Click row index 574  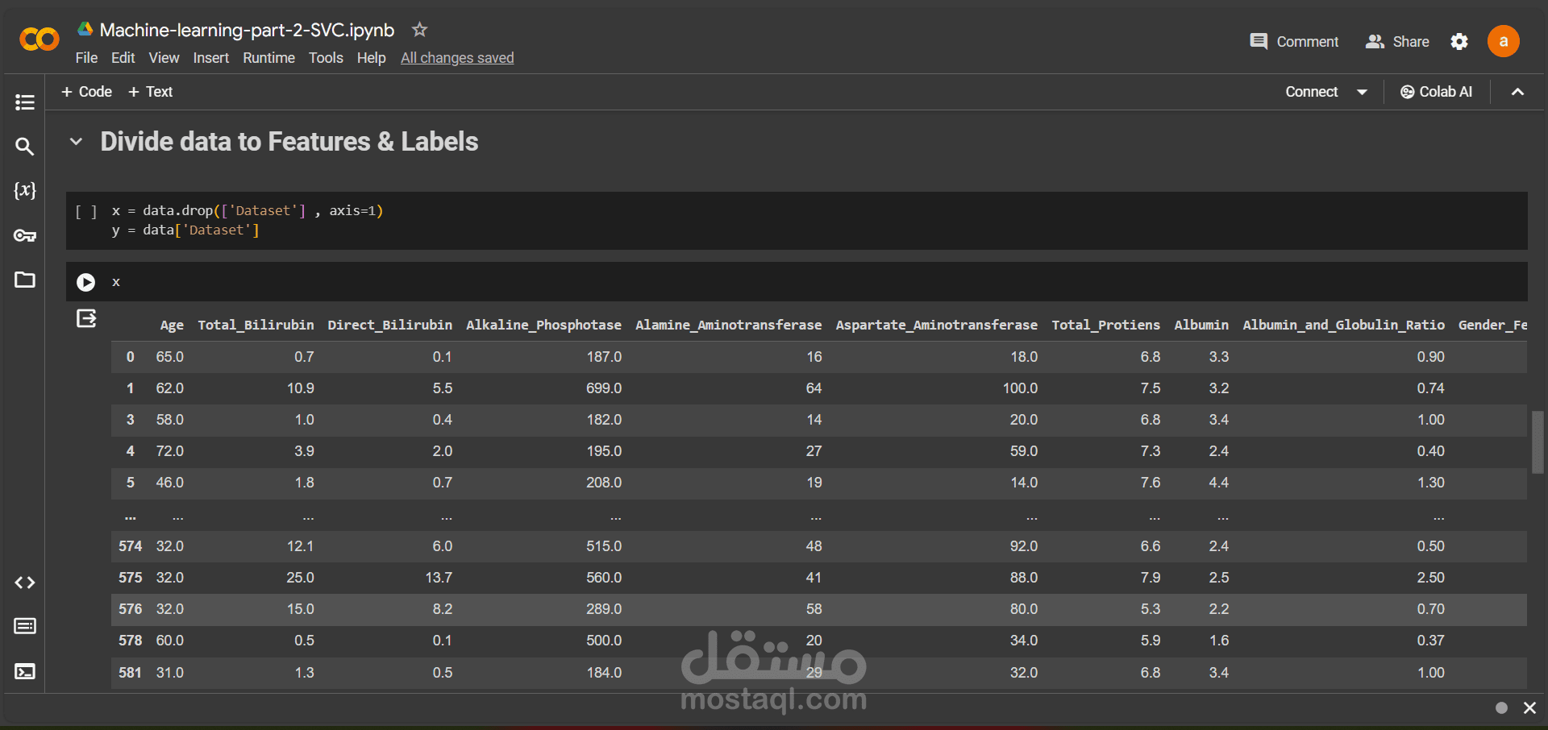coord(130,546)
